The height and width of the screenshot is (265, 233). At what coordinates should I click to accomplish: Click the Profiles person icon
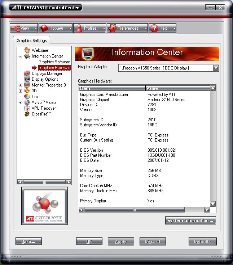(x=79, y=28)
